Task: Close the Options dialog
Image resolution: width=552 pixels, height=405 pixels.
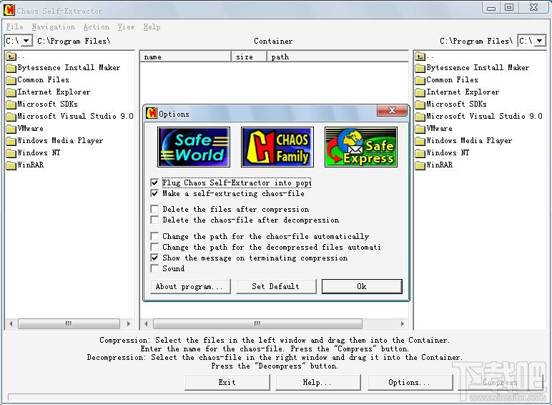Action: coord(392,110)
